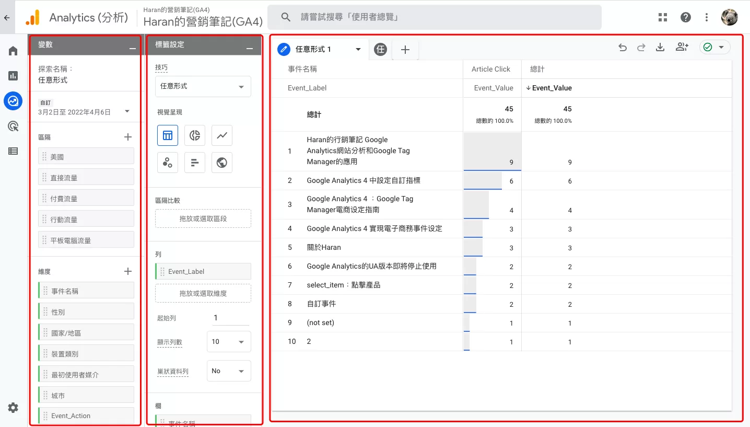The height and width of the screenshot is (427, 750).
Task: Select the scatter plot visualization icon
Action: 168,163
